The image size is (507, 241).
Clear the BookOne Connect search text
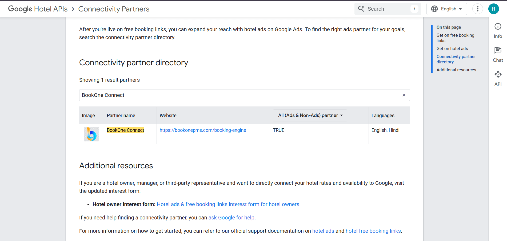(x=404, y=95)
